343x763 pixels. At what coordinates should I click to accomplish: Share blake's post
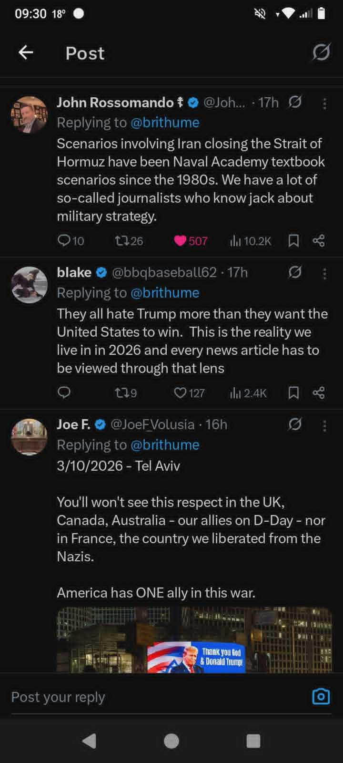click(x=319, y=393)
